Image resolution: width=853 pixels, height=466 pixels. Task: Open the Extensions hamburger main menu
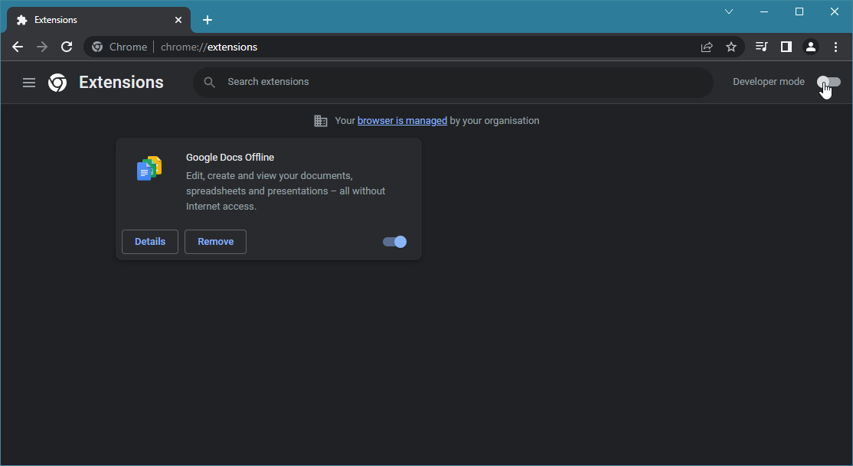click(x=29, y=82)
